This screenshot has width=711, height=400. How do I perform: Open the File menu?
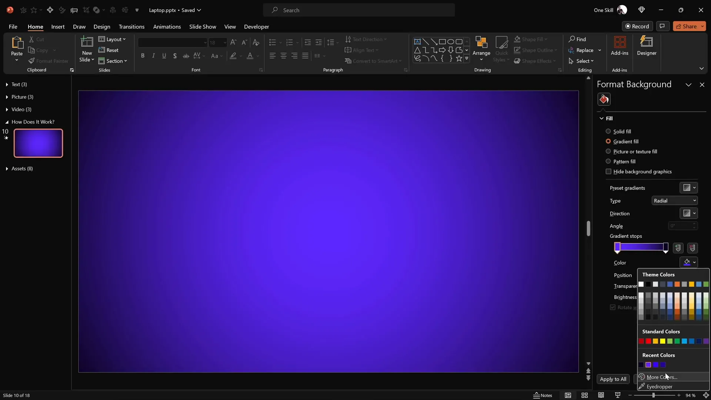tap(13, 27)
